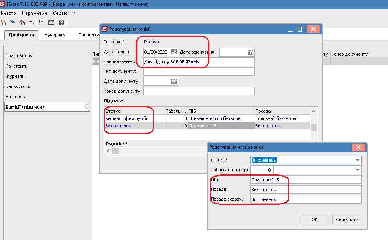Click the edit record pencil icon
This screenshot has width=388, height=240.
tap(13, 23)
